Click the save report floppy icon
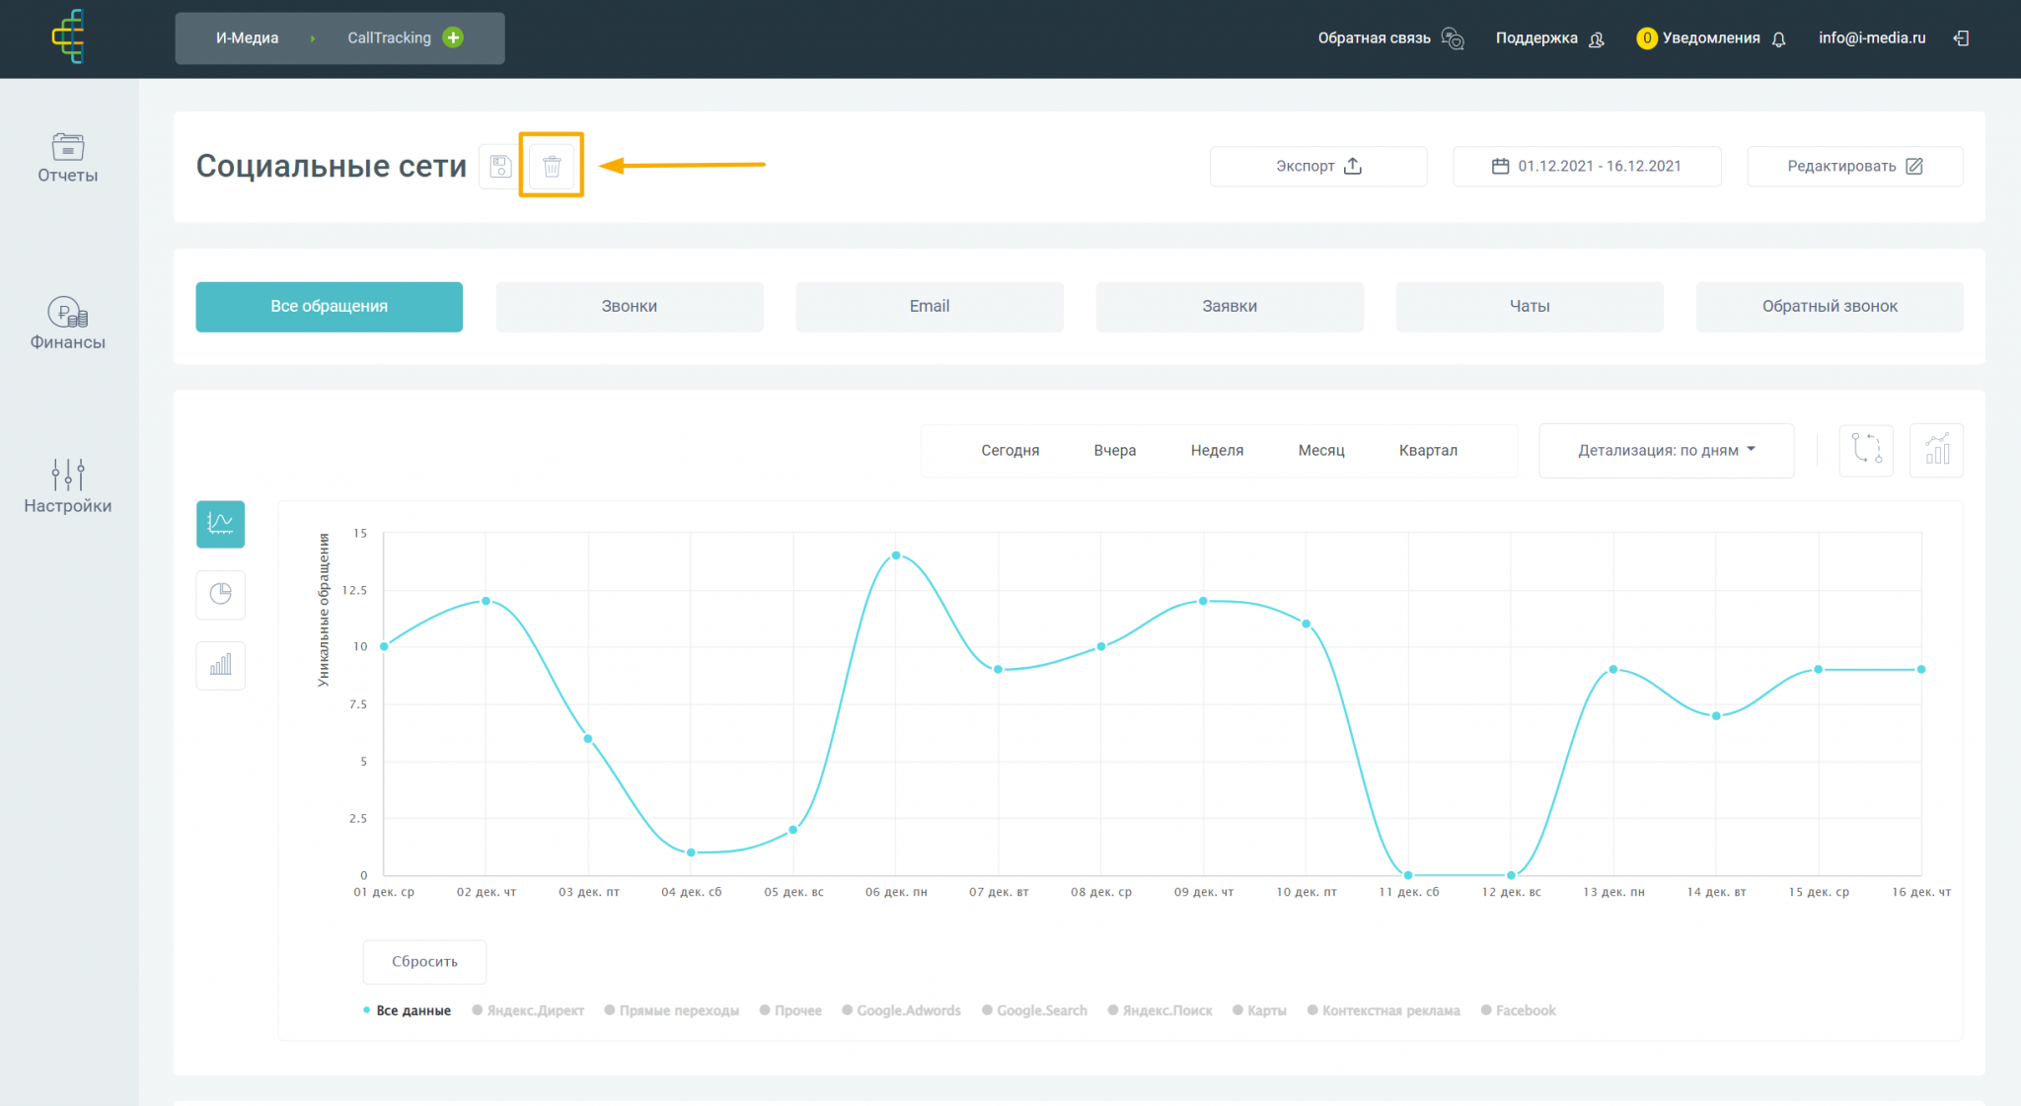This screenshot has width=2021, height=1106. tap(500, 166)
